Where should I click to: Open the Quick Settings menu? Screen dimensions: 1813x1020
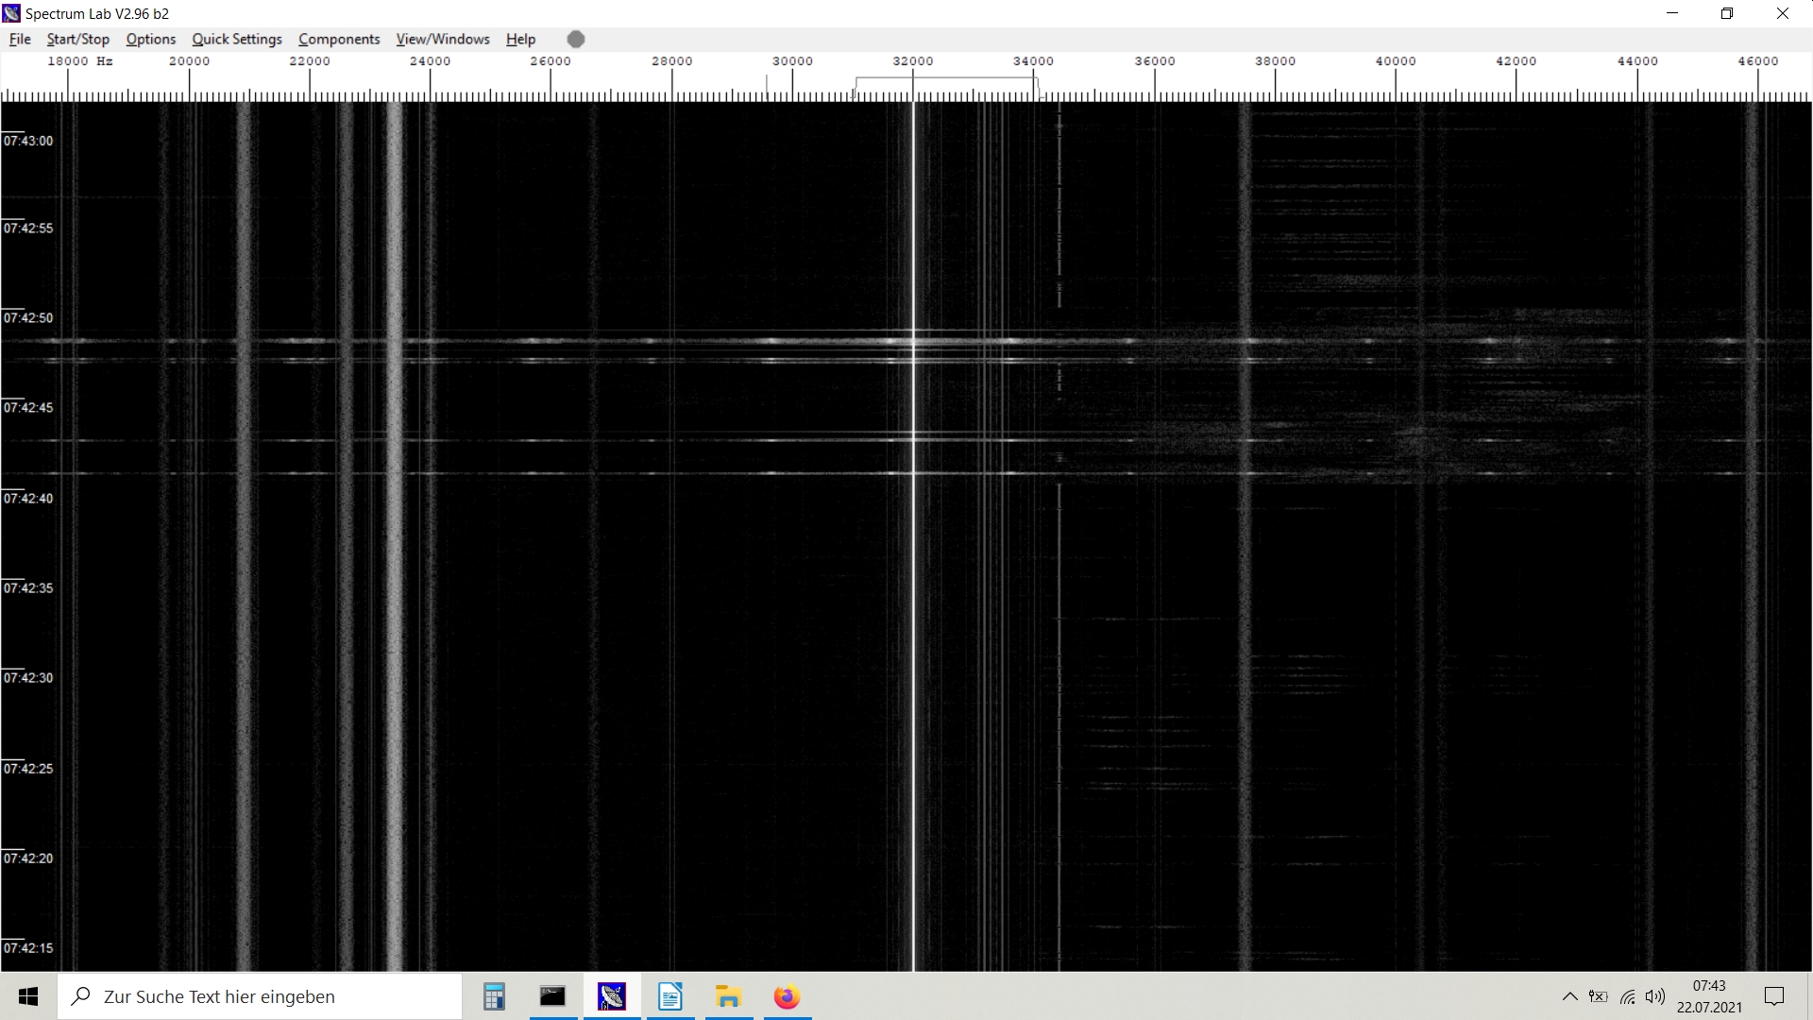(x=237, y=39)
